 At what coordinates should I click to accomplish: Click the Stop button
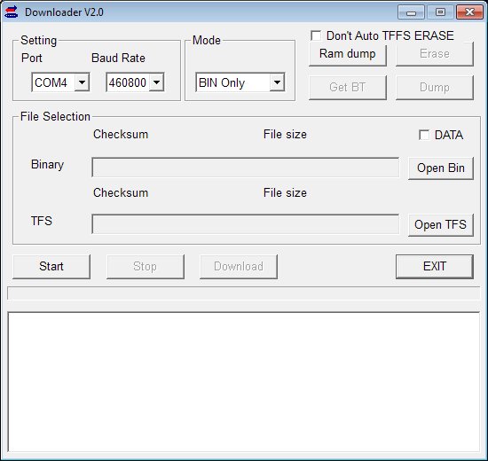point(145,267)
